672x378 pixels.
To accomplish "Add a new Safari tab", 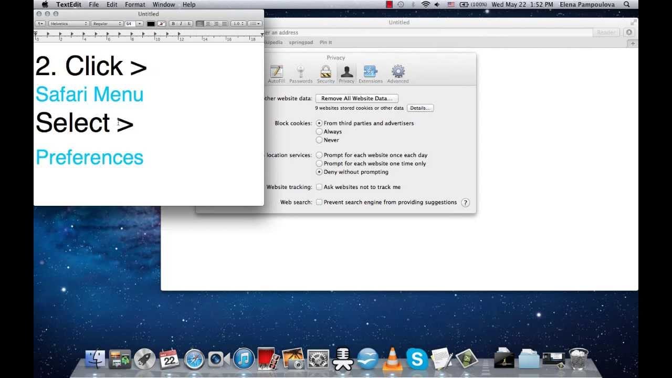I will [633, 43].
